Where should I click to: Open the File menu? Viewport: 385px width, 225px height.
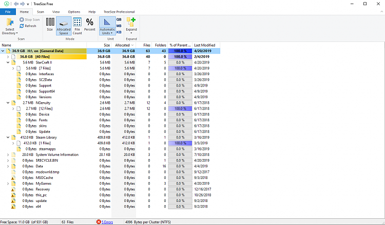click(8, 12)
